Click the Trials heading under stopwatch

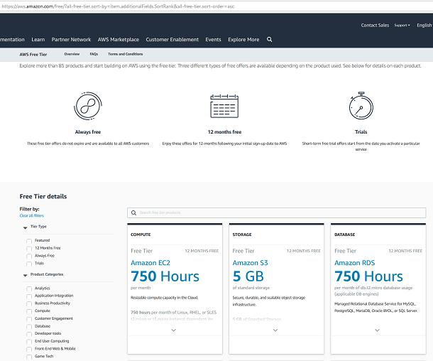pos(361,132)
